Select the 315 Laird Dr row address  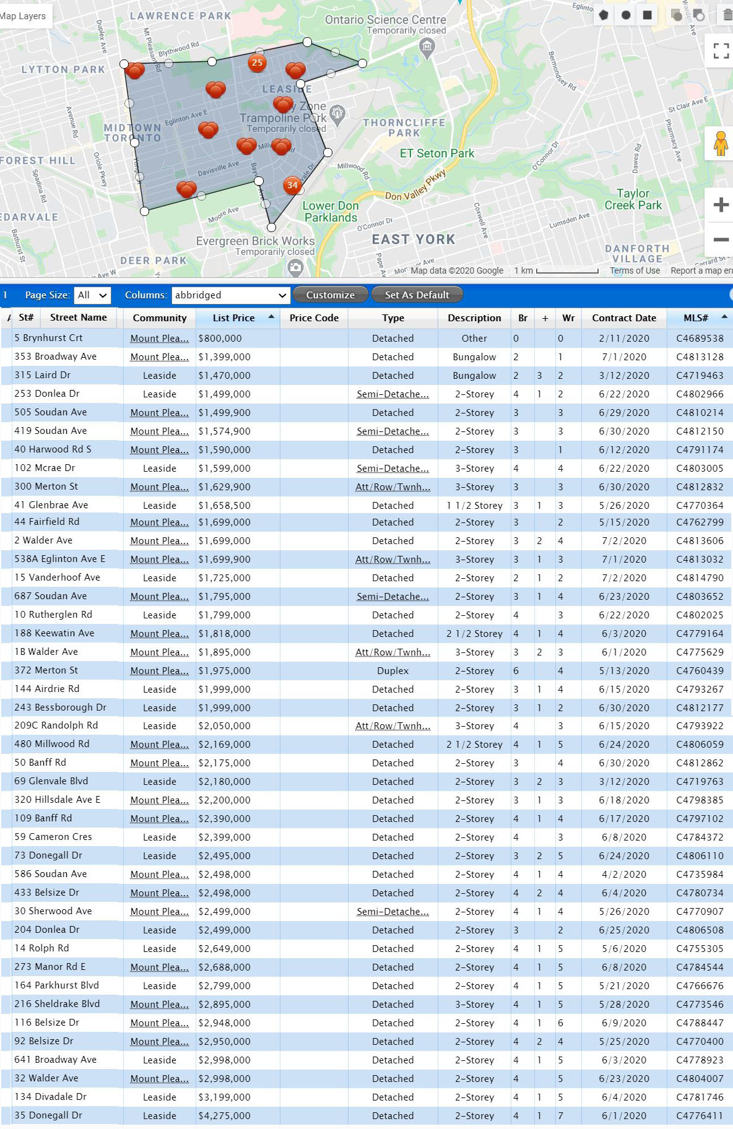(x=43, y=375)
